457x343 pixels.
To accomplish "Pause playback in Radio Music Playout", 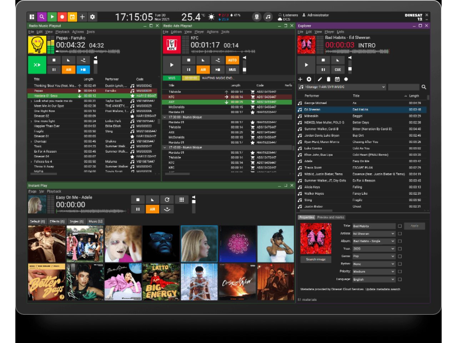I will tap(54, 70).
